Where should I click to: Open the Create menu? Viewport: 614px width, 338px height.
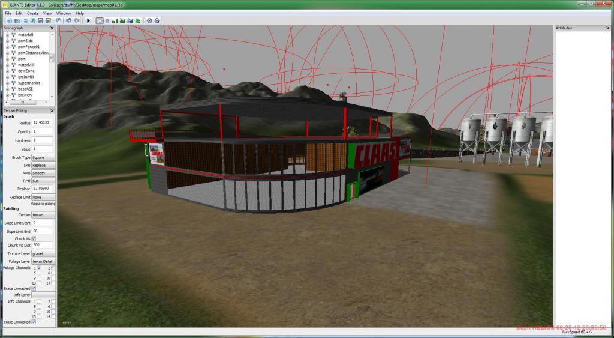[x=33, y=13]
